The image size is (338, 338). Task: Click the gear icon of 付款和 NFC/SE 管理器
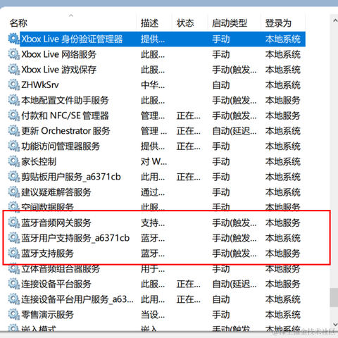pos(14,115)
